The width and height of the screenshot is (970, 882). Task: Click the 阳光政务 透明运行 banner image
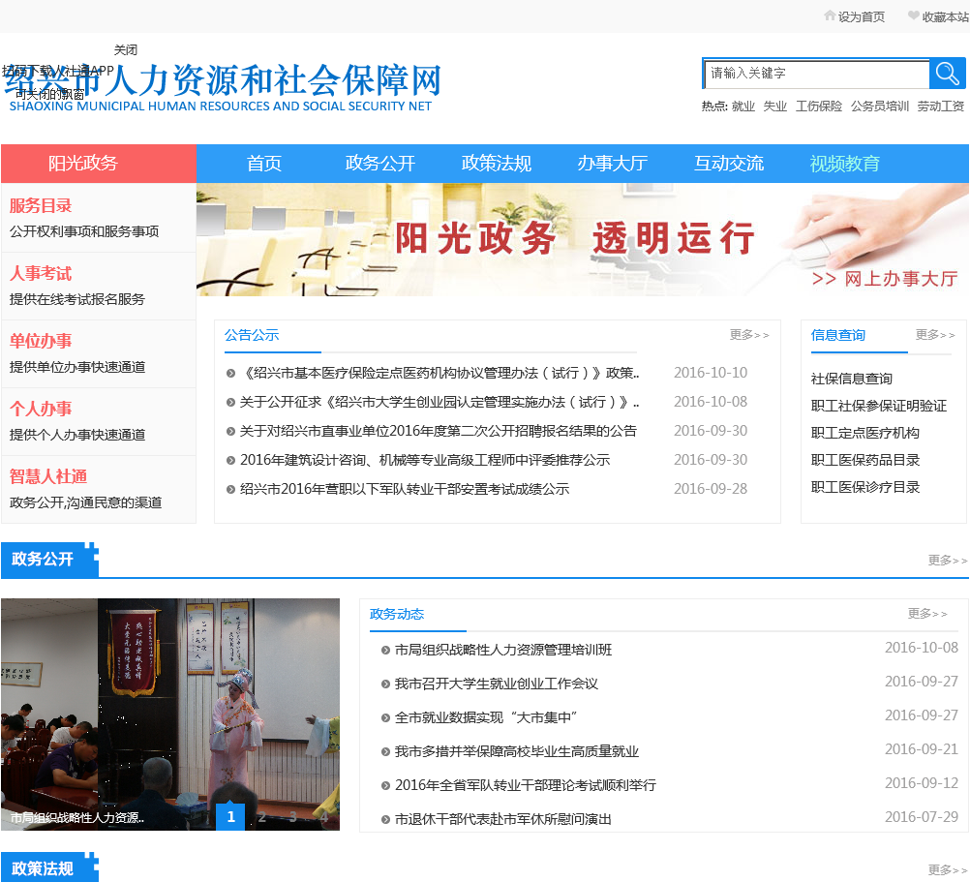[581, 239]
